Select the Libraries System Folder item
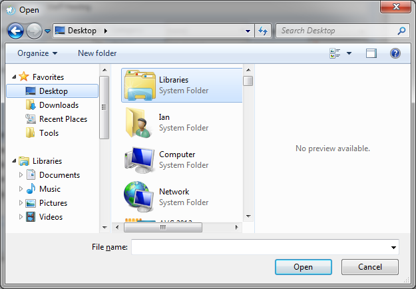Viewport: 416px width, 289px height. tap(182, 85)
